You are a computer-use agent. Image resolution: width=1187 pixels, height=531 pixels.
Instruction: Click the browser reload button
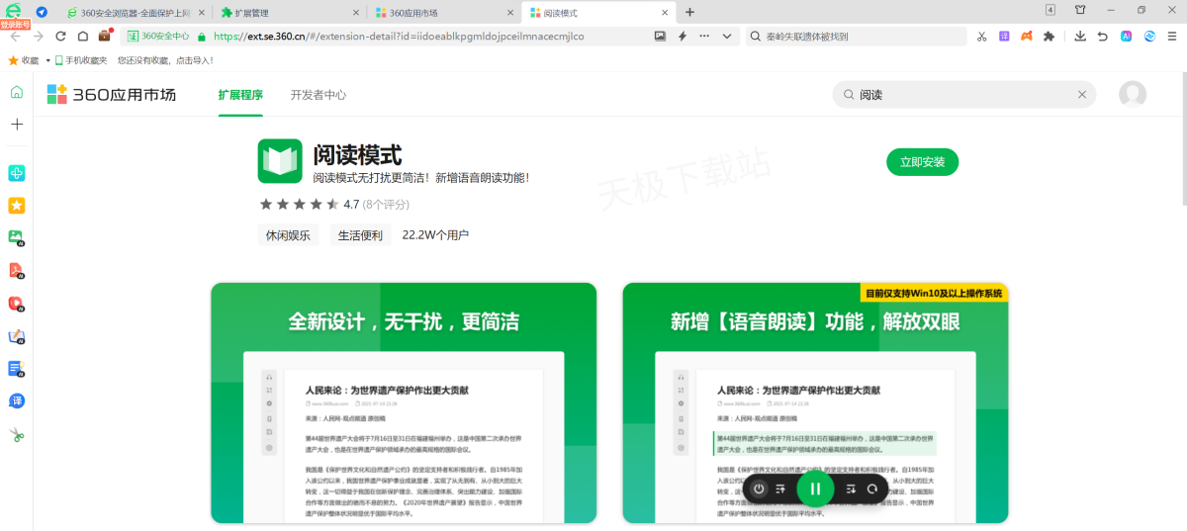pyautogui.click(x=60, y=36)
